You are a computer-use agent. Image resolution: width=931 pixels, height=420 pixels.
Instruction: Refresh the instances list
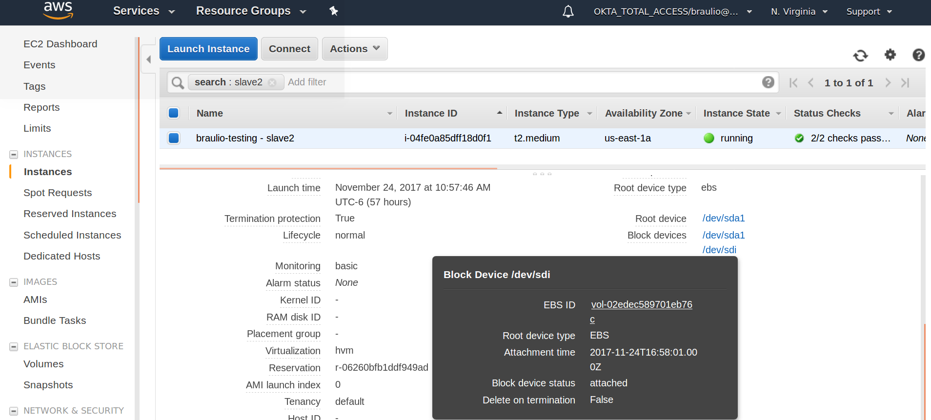[x=861, y=55]
